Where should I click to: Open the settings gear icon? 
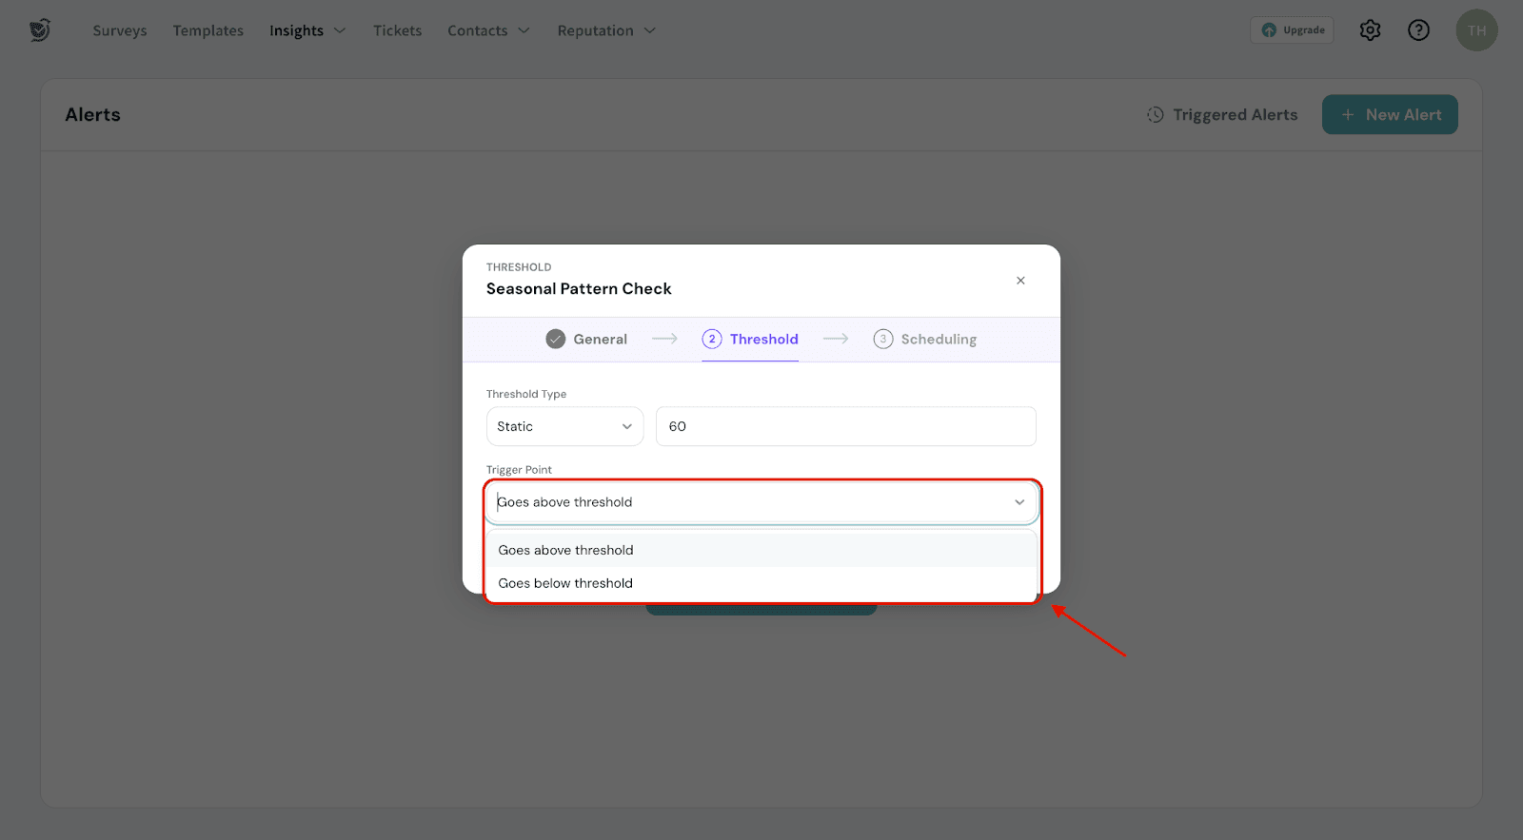1370,30
